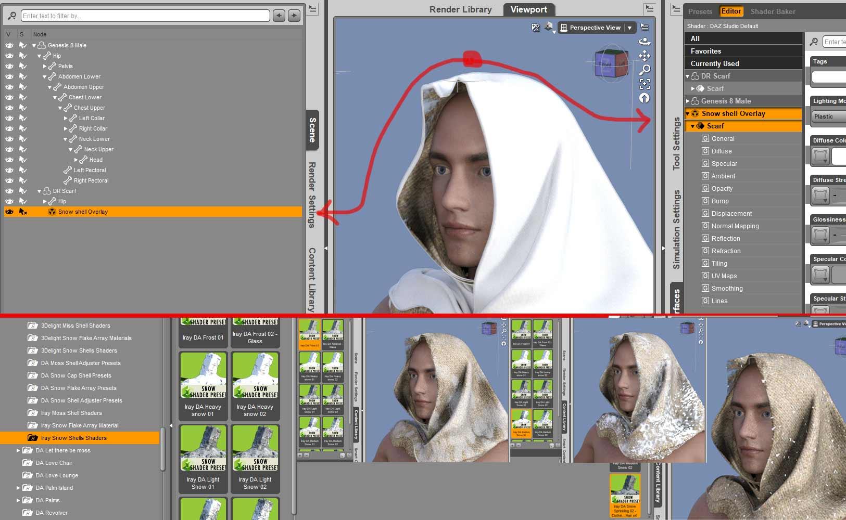Click the reset camera arrow control

click(645, 98)
